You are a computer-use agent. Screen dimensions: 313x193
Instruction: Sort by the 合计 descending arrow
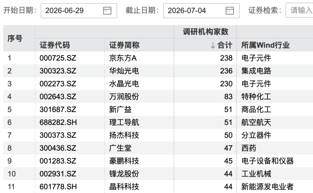click(x=213, y=45)
